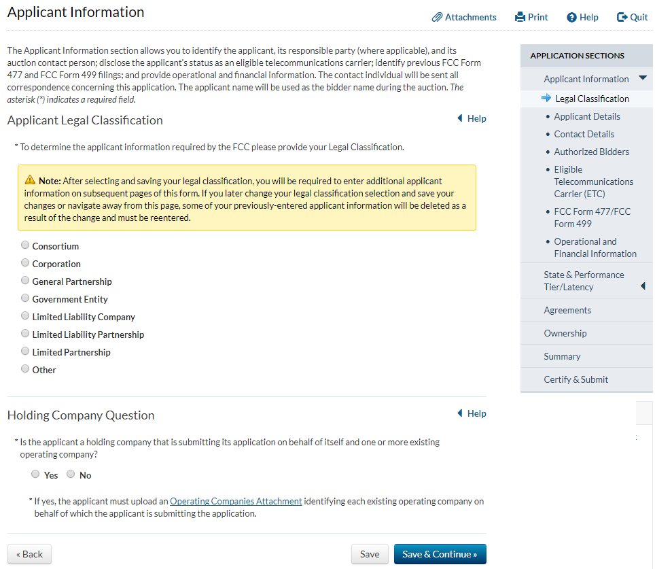Click the Quit exit icon
The height and width of the screenshot is (569, 655).
pyautogui.click(x=622, y=17)
